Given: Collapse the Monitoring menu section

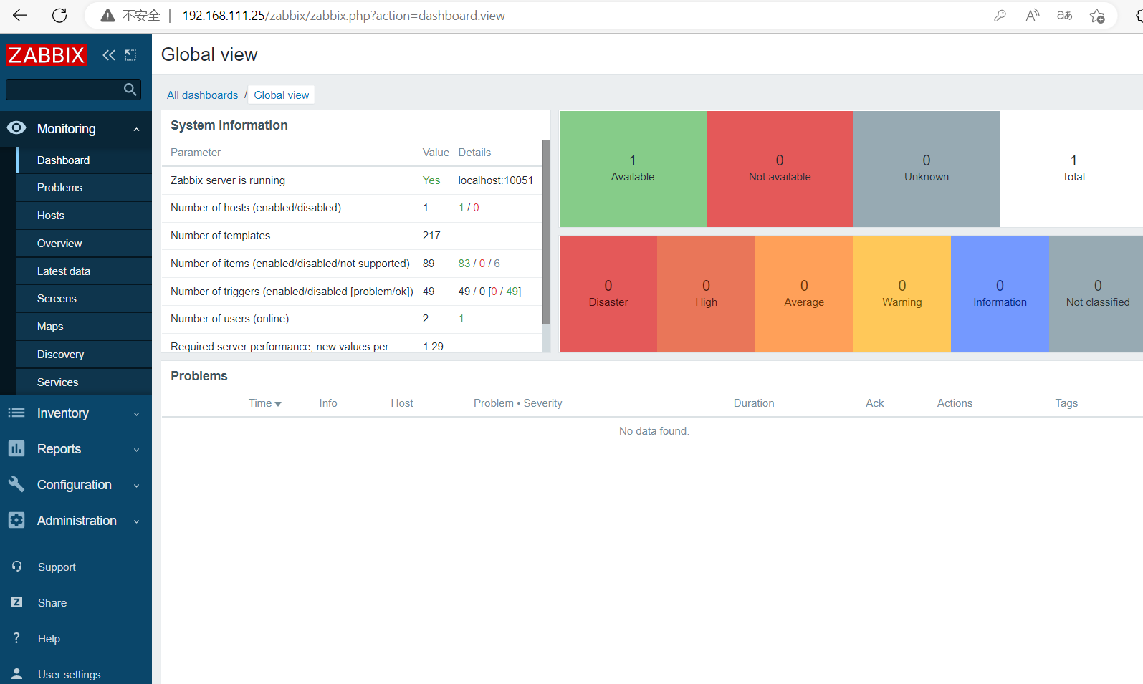Looking at the screenshot, I should [136, 129].
